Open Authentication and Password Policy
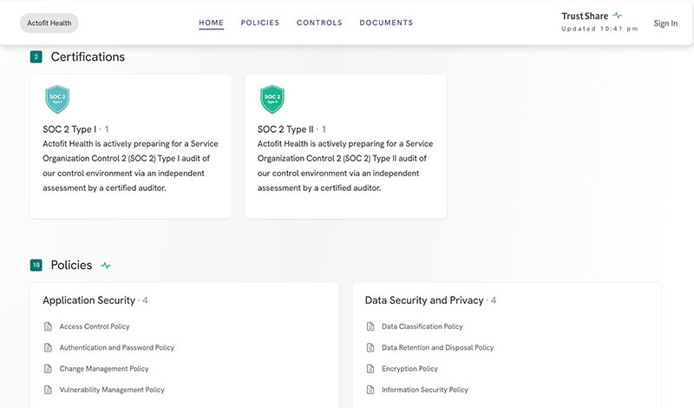This screenshot has height=408, width=694. [117, 348]
